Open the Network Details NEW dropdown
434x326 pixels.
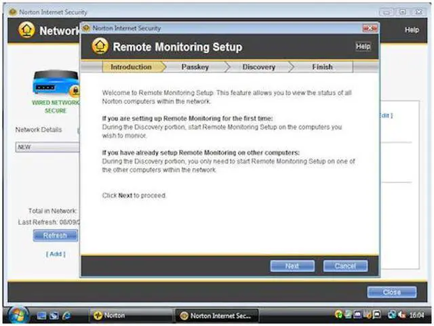pos(47,146)
